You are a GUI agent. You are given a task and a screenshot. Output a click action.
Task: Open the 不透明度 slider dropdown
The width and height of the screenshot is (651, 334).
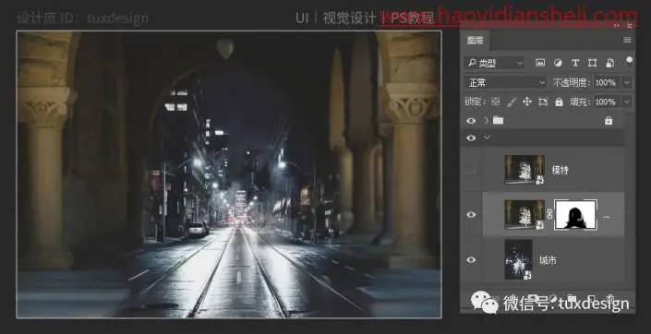[x=627, y=82]
